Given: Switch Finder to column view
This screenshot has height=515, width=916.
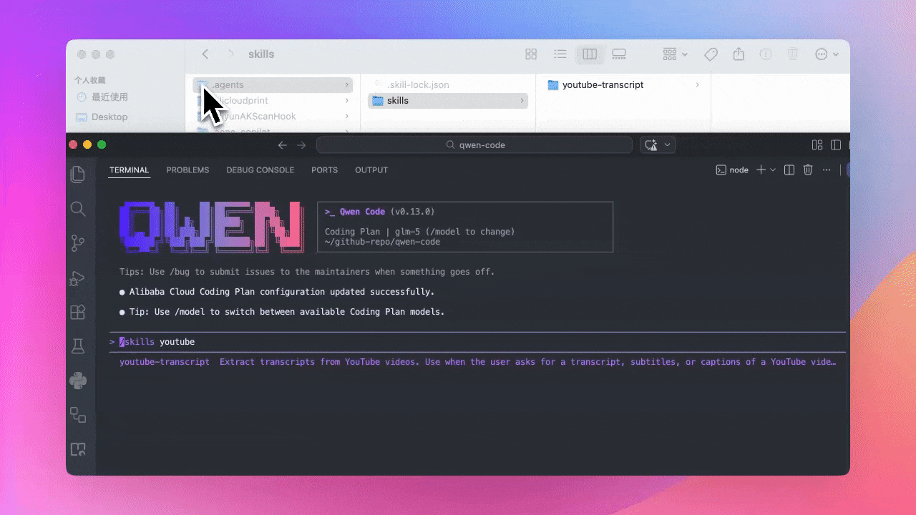Looking at the screenshot, I should point(590,54).
